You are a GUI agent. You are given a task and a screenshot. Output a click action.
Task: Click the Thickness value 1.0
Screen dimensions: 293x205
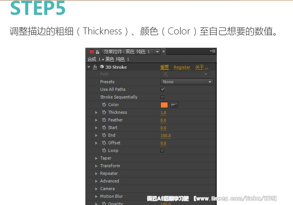pyautogui.click(x=163, y=113)
